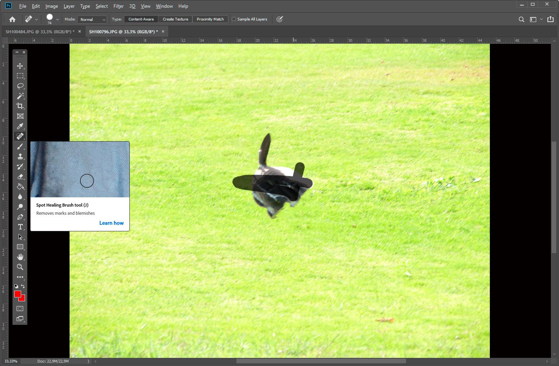
Task: Toggle pressure for size icon
Action: click(280, 19)
